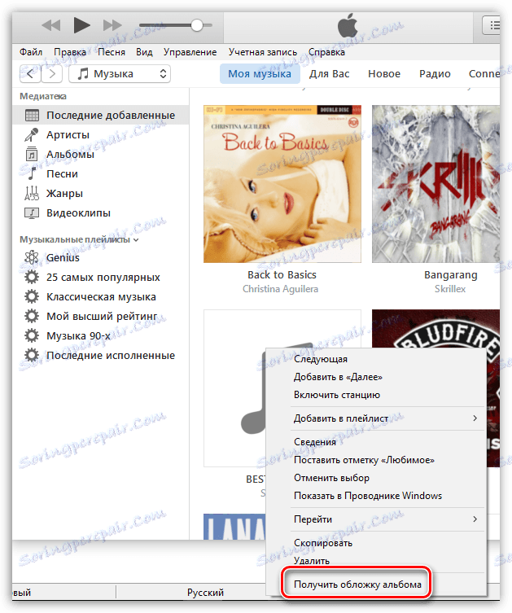Switch to the Новое tab
This screenshot has height=613, width=512.
[384, 74]
